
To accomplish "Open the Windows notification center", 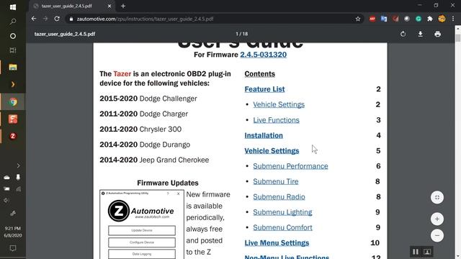I will 13,248.
